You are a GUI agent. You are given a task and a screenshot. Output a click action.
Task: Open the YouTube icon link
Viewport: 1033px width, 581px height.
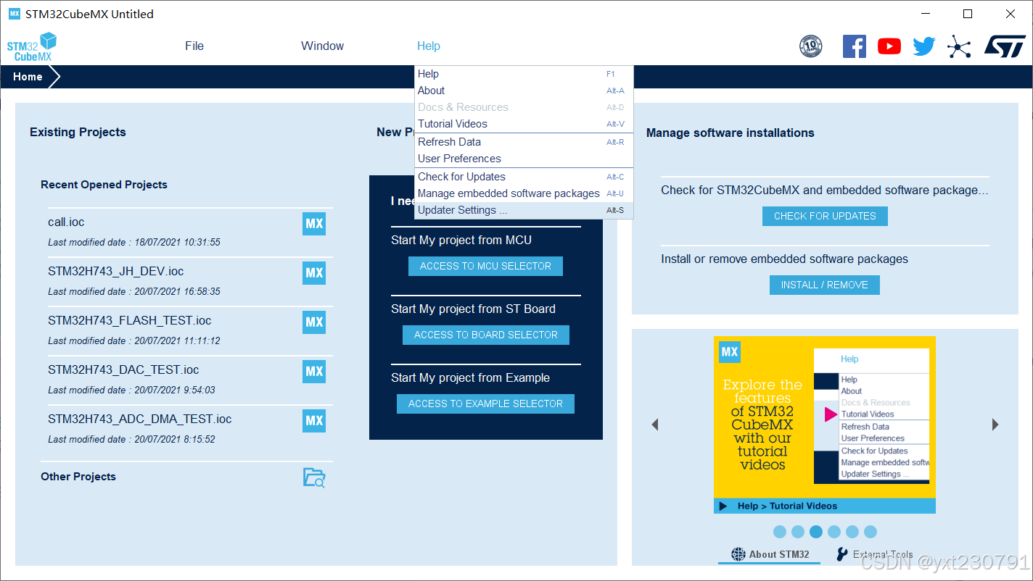(x=889, y=46)
